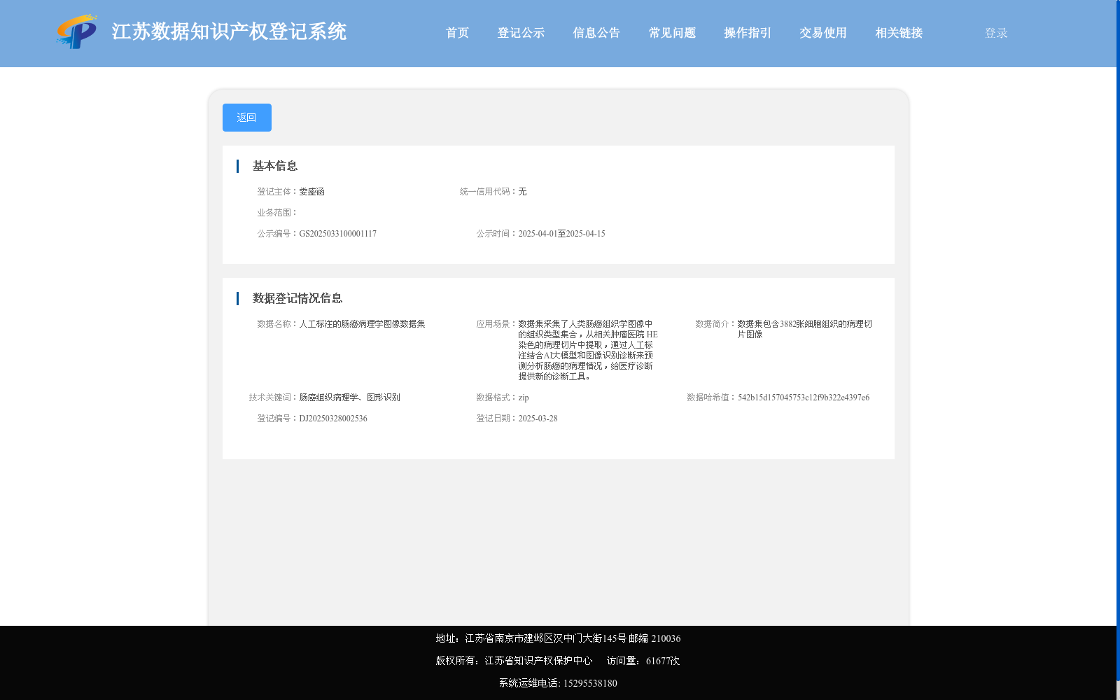Image resolution: width=1120 pixels, height=700 pixels.
Task: Click the 数据简介 description text
Action: 805,329
